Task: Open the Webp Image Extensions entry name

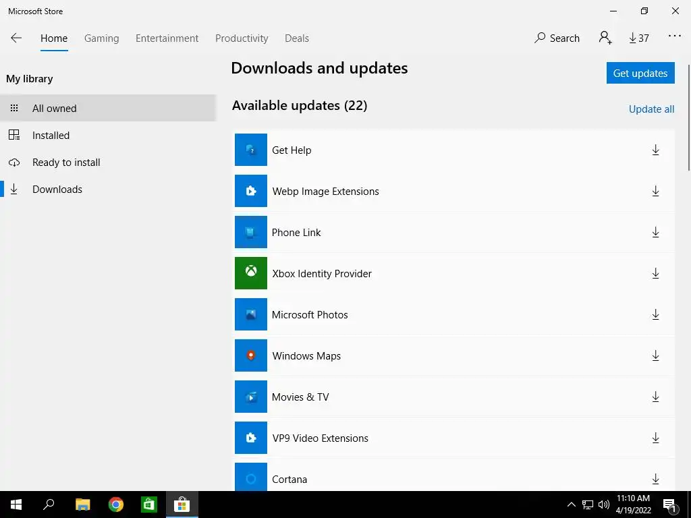Action: pos(326,191)
